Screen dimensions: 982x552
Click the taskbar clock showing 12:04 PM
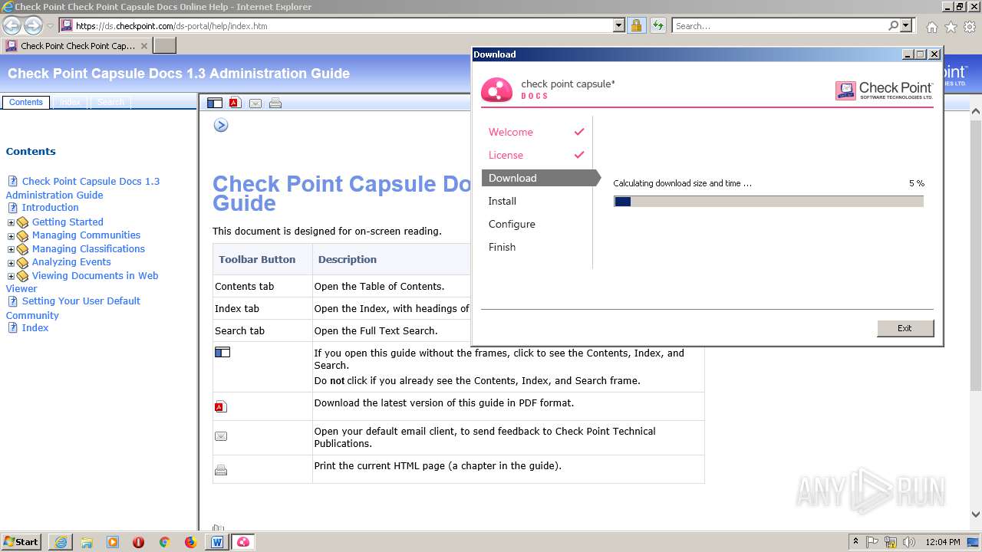(x=943, y=542)
